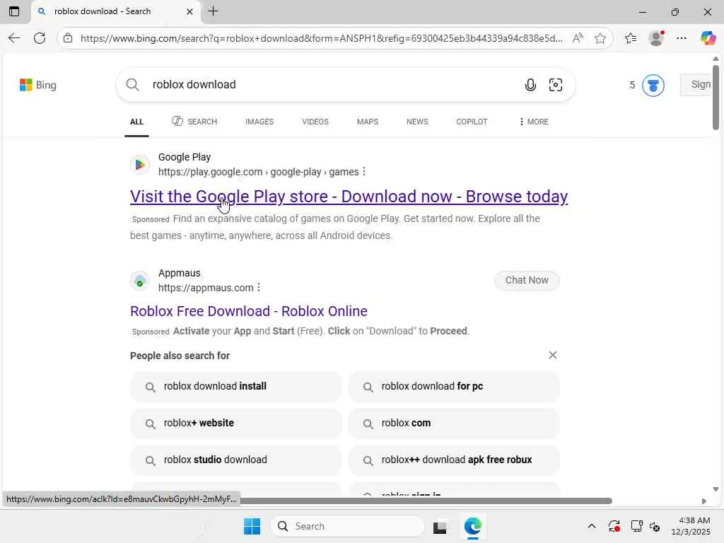
Task: Open the Copilot sidebar icon
Action: (707, 38)
